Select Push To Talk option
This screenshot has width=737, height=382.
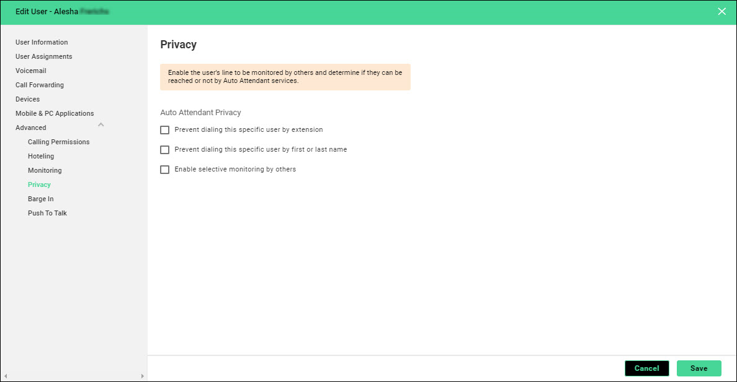47,213
